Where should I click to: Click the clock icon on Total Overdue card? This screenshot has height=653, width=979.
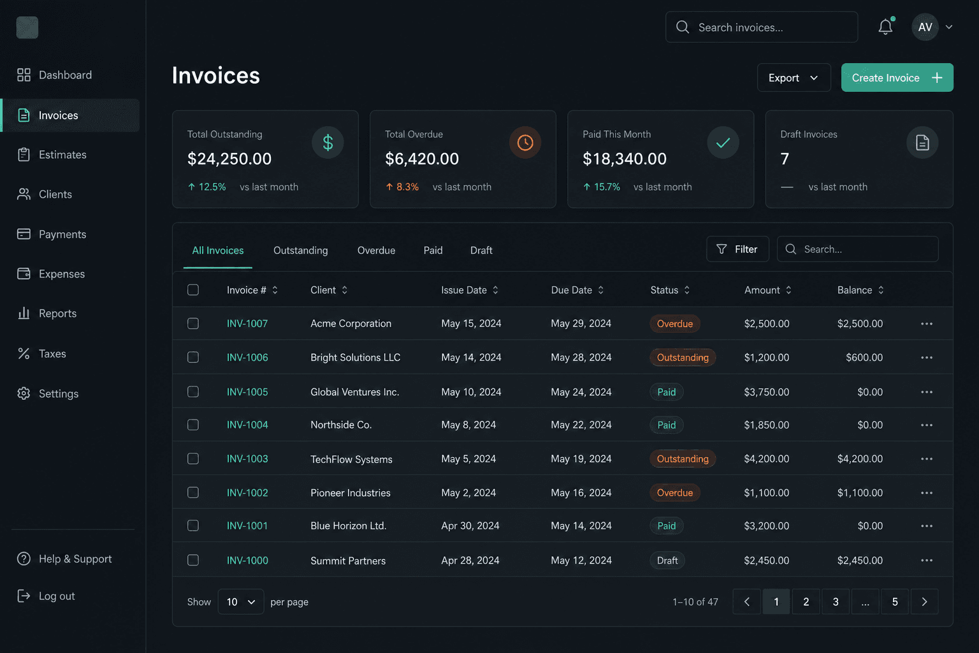(x=525, y=142)
